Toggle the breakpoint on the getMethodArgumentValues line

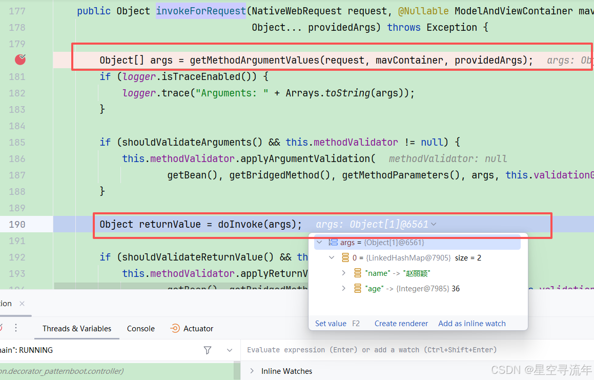[x=20, y=59]
